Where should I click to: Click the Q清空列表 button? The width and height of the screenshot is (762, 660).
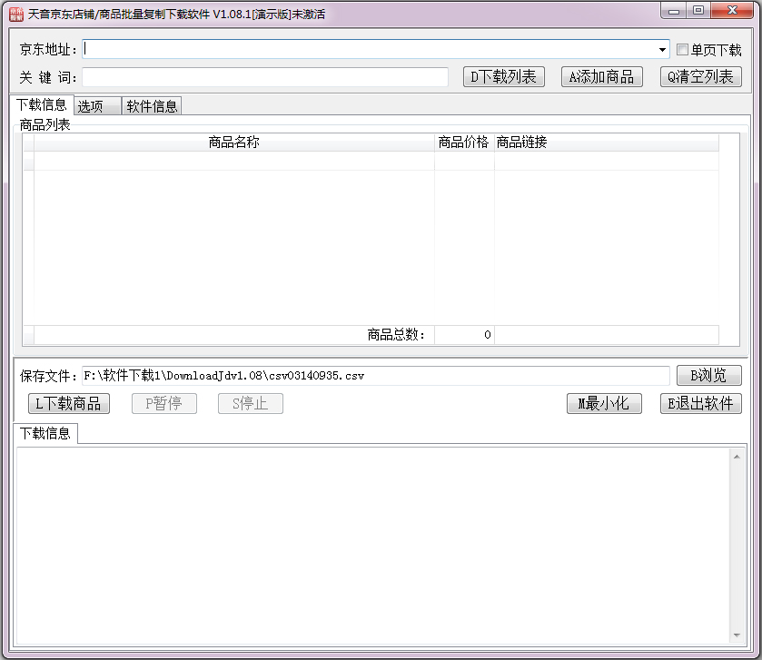(700, 76)
